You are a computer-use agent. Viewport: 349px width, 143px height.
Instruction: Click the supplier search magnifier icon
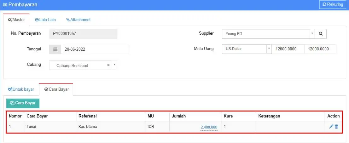pos(321,34)
